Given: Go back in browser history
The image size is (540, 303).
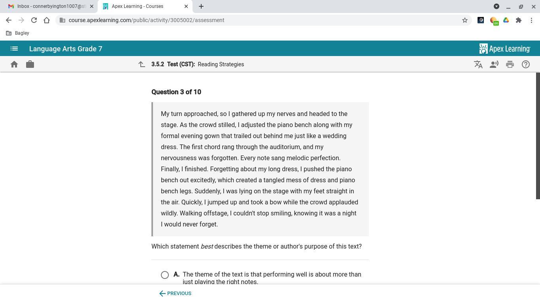Looking at the screenshot, I should coord(9,20).
